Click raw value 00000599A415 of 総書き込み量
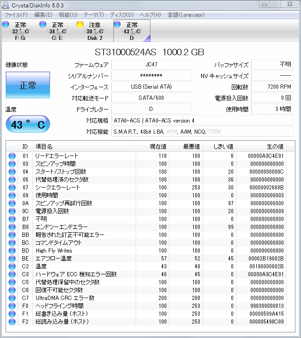This screenshot has height=338, width=301. click(267, 314)
